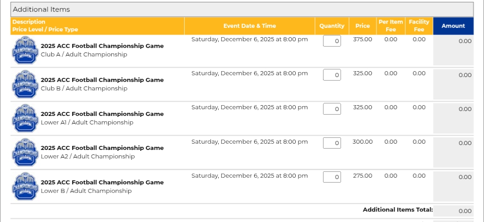Click the Lower A1 championship logo icon
484x222 pixels.
(25, 119)
